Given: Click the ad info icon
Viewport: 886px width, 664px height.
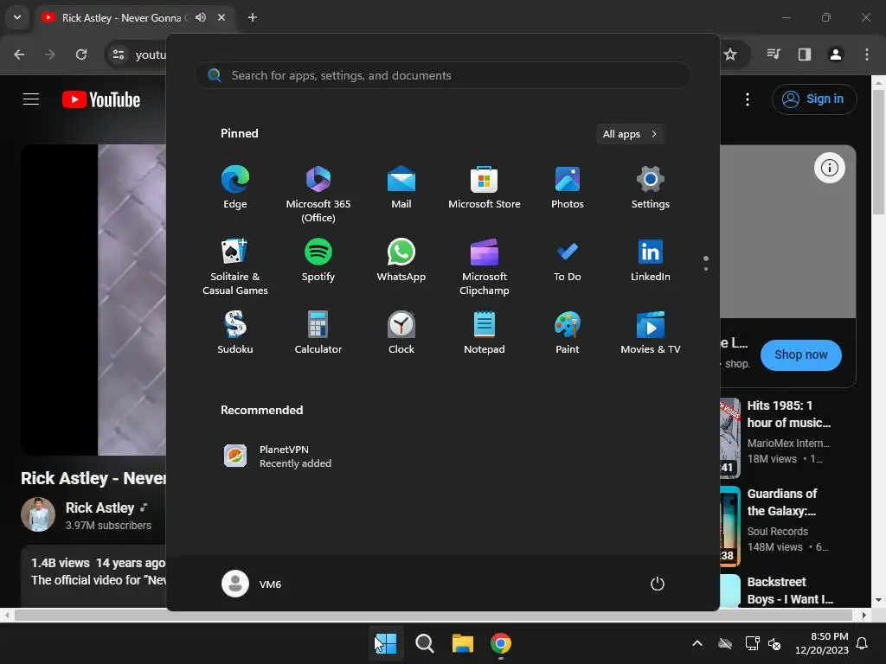Looking at the screenshot, I should tap(830, 168).
